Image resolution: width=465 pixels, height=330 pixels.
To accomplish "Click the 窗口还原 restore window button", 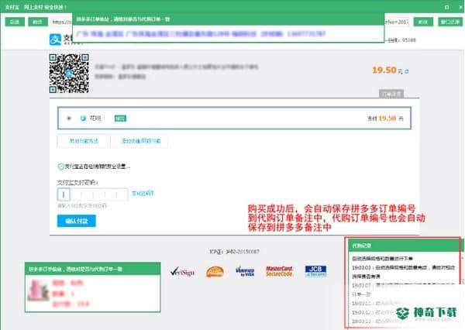I will point(450,22).
